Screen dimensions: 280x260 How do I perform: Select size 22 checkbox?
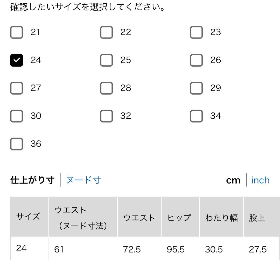(106, 32)
